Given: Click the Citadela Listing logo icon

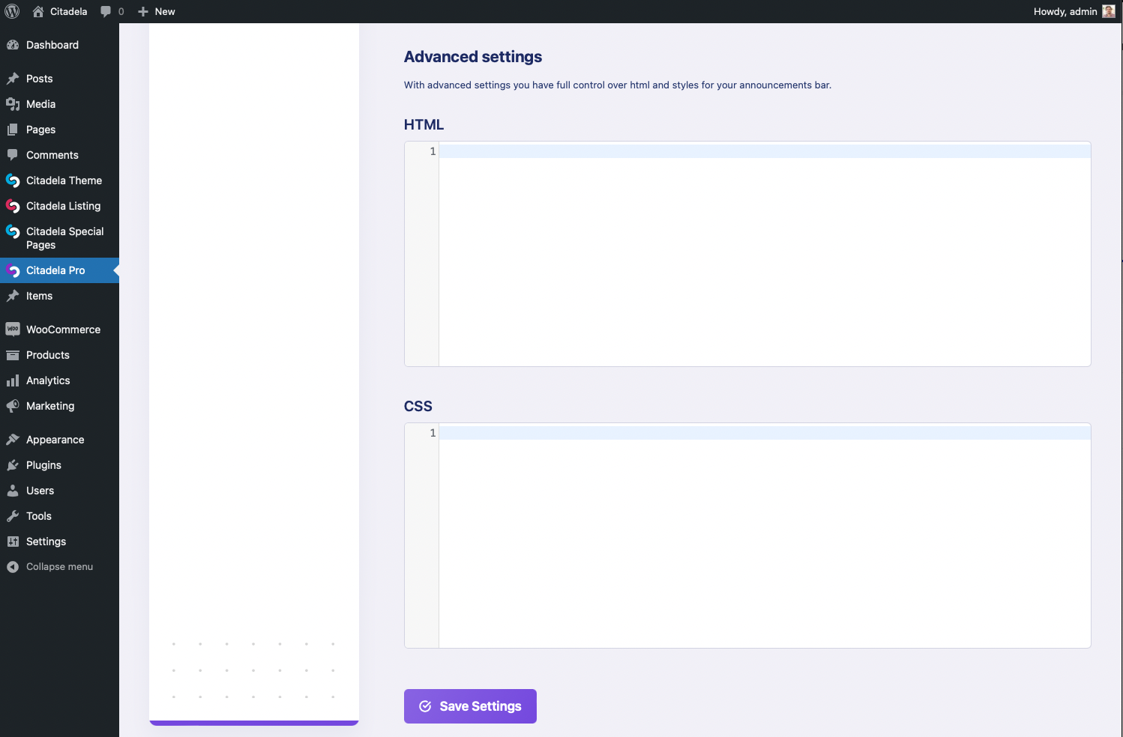Looking at the screenshot, I should [x=13, y=206].
